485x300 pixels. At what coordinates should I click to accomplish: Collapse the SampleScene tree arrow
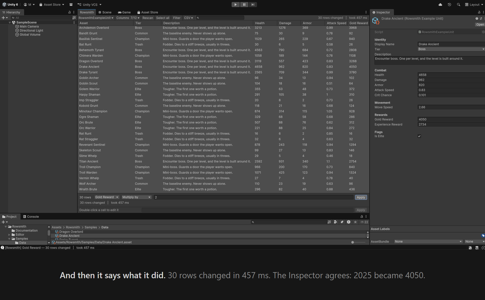tap(10, 23)
